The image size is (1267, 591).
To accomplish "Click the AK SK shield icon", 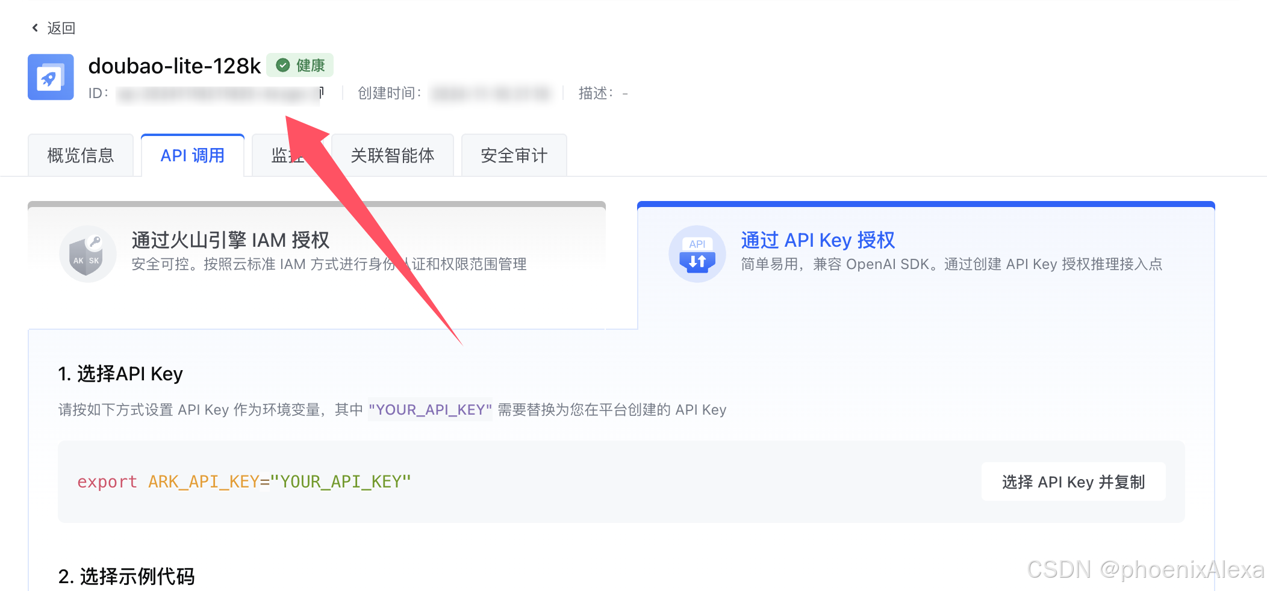I will (x=87, y=254).
